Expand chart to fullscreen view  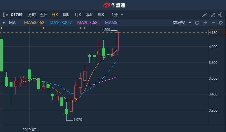(213, 15)
